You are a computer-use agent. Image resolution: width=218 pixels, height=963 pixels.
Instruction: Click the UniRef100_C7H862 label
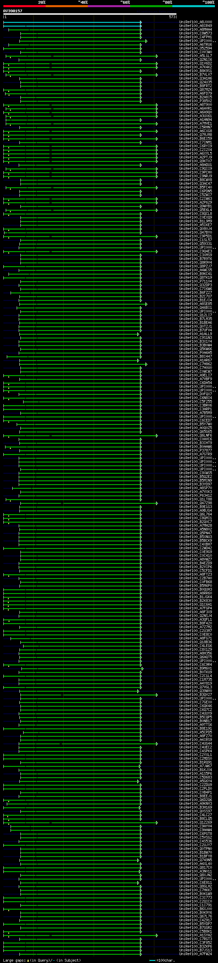196,364
